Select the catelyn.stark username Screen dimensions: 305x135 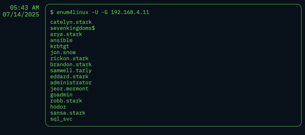pos(71,22)
